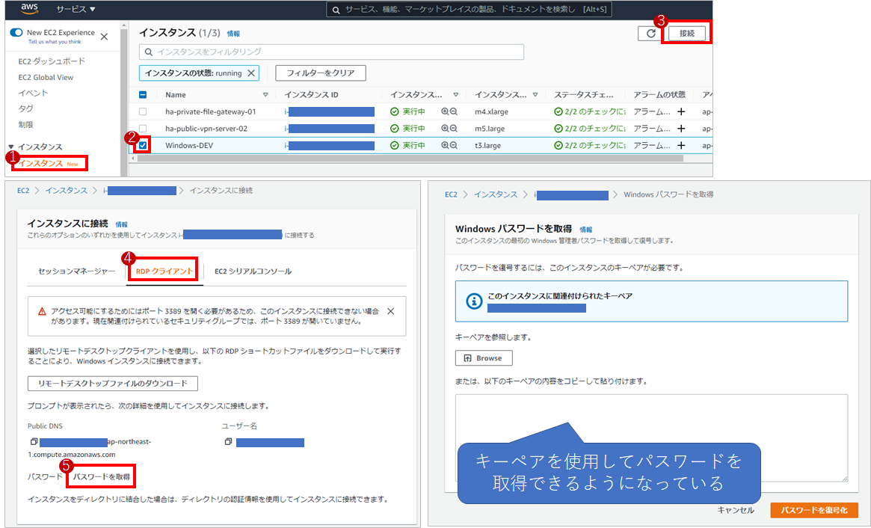871x528 pixels.
Task: Click Browse to select key pair
Action: point(484,358)
